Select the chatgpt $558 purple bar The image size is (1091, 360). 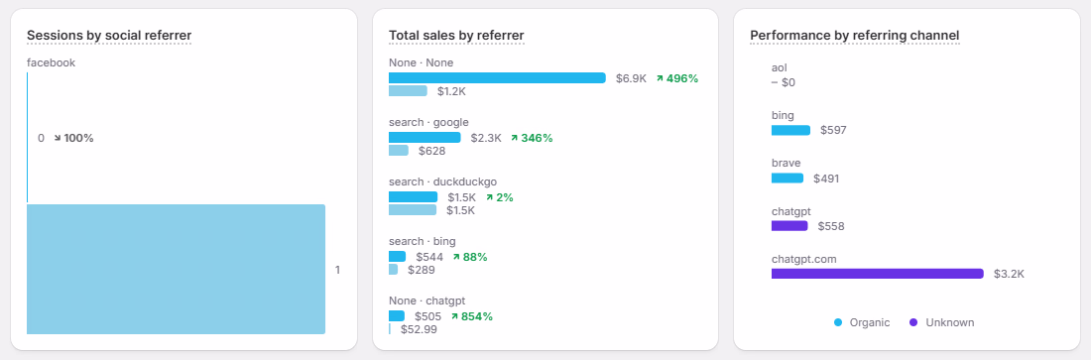789,225
